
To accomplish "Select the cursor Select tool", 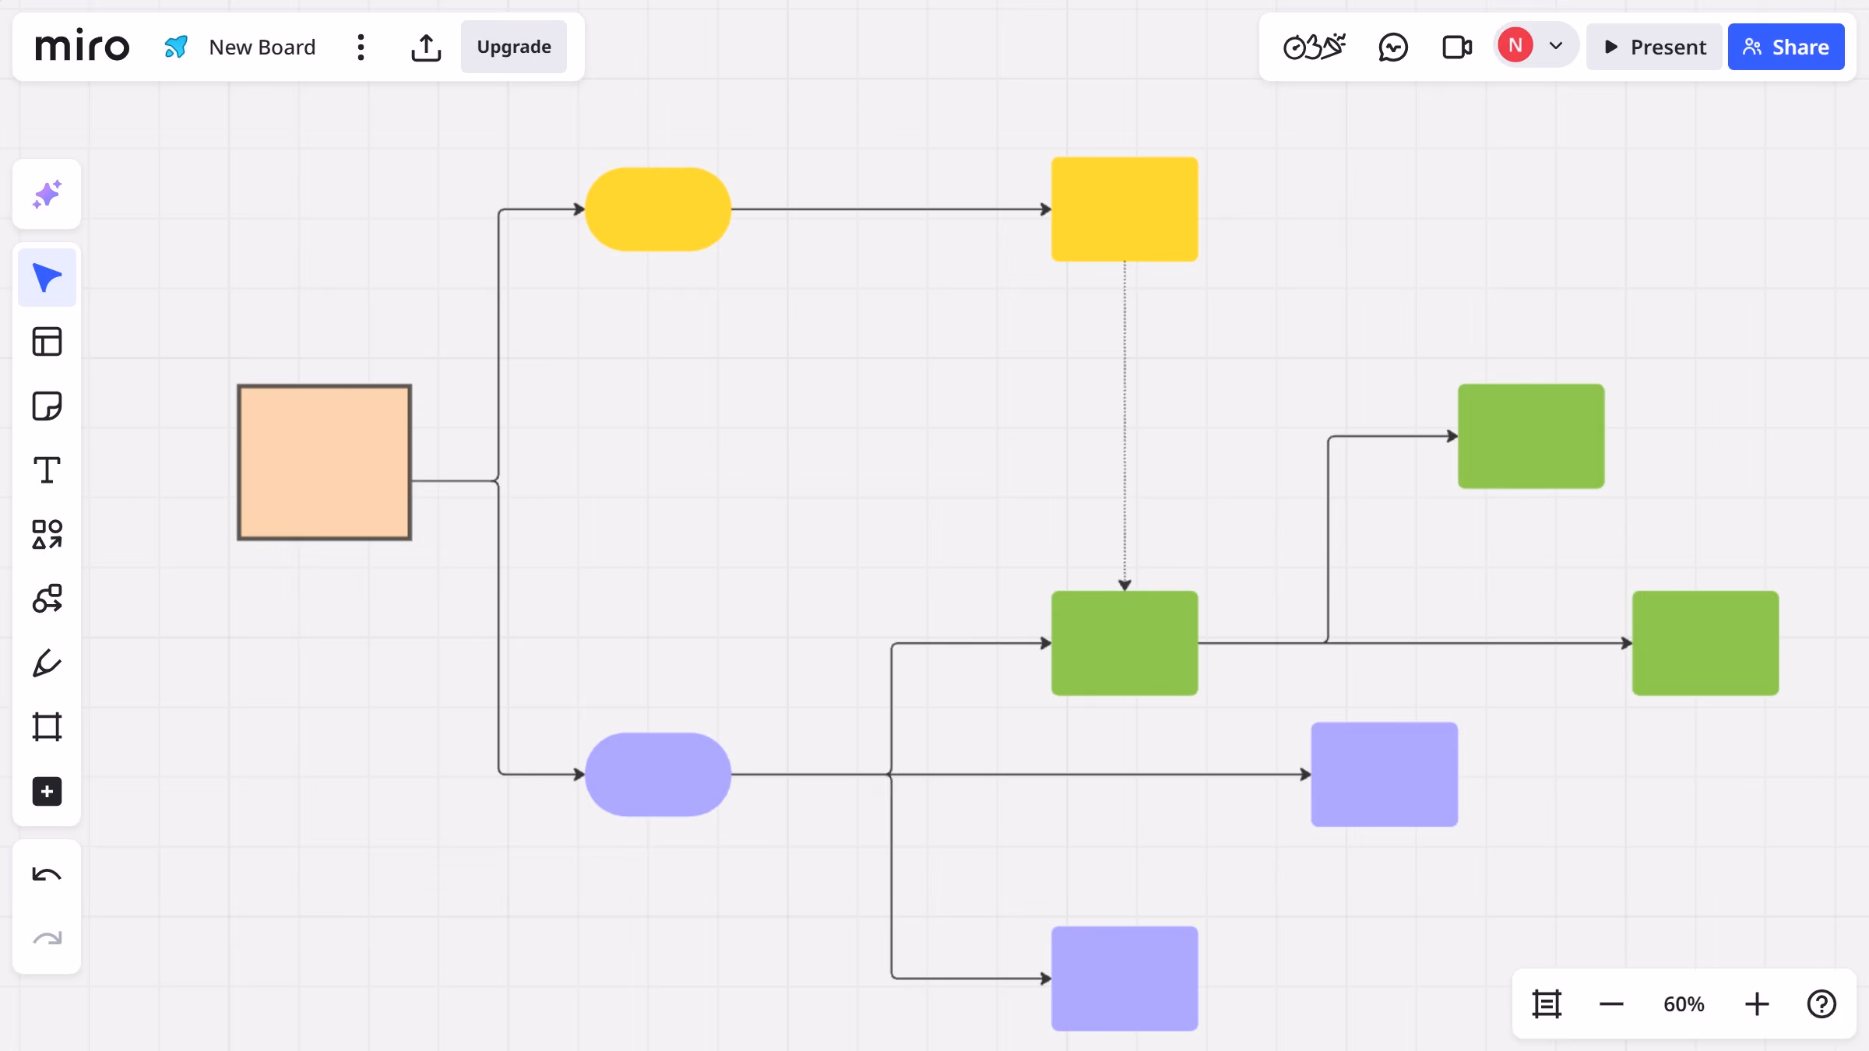I will coord(47,277).
